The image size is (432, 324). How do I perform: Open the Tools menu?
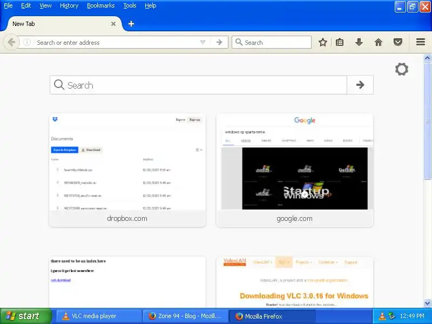pos(130,5)
